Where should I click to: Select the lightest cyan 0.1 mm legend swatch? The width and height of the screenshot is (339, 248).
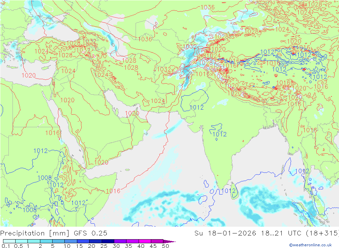coord(9,241)
